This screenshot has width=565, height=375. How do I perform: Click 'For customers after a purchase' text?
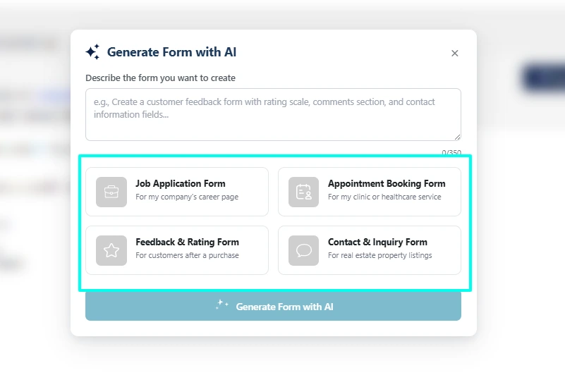point(188,255)
